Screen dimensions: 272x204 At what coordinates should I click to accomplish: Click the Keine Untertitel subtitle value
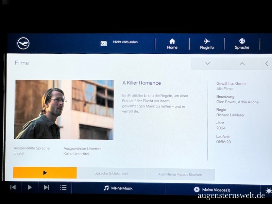click(x=76, y=154)
